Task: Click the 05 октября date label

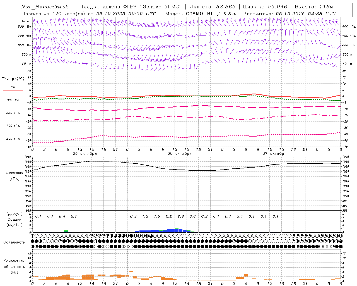Action: click(x=85, y=154)
